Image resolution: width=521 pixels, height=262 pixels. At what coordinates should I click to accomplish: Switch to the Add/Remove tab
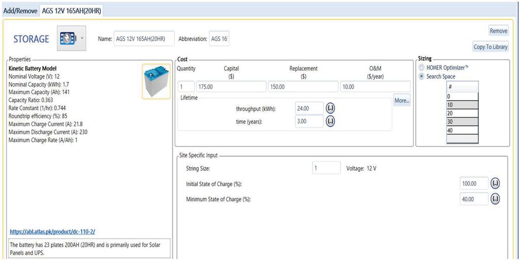(x=19, y=11)
